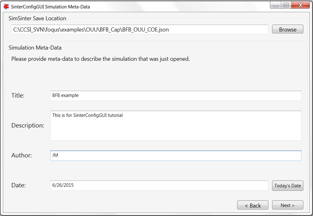Select the Author field with JM
The width and height of the screenshot is (313, 216).
tap(175, 156)
